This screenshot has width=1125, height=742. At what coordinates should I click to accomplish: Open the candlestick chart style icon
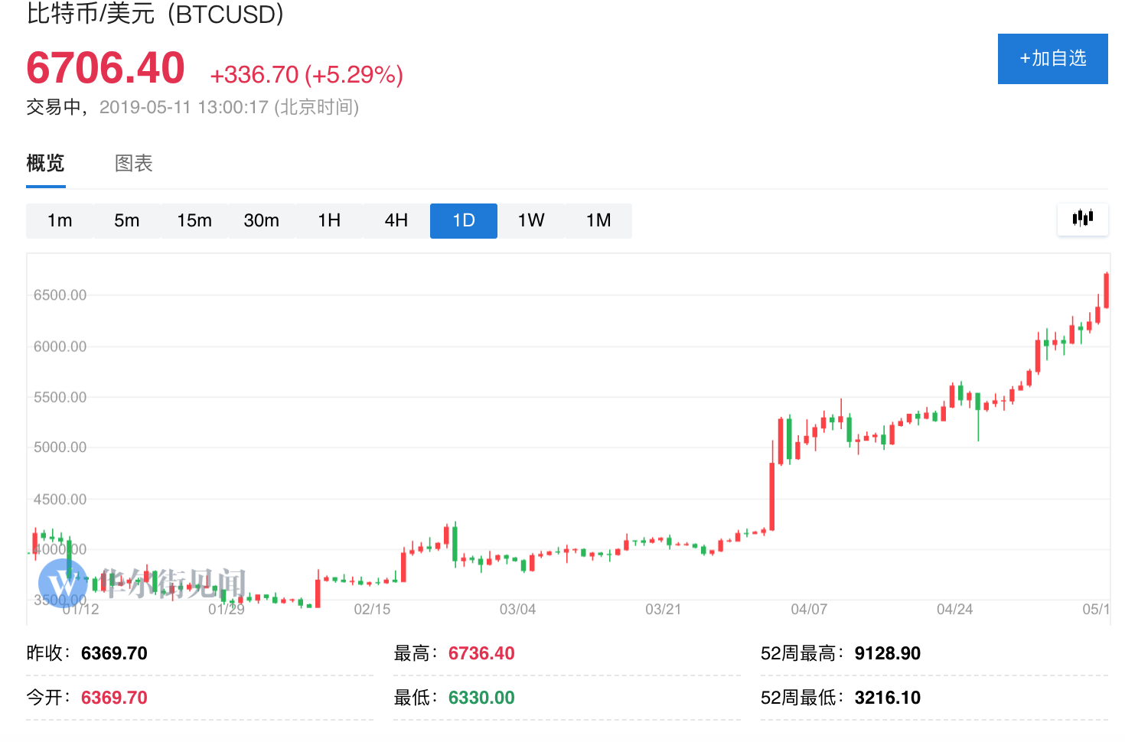coord(1082,220)
